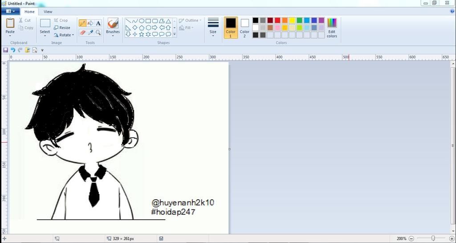Select the Triangle shape

(x=168, y=21)
